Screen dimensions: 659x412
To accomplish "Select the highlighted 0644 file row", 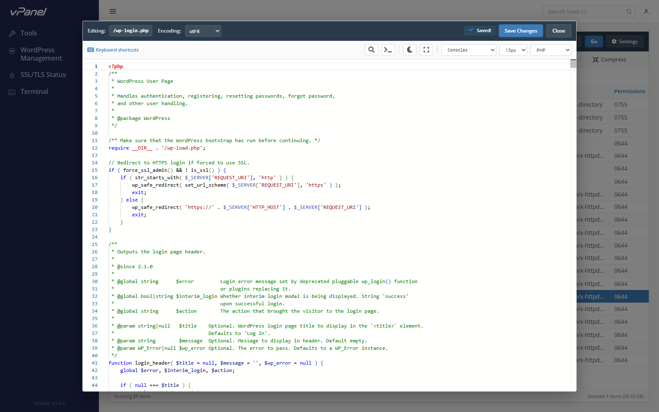I will 612,297.
